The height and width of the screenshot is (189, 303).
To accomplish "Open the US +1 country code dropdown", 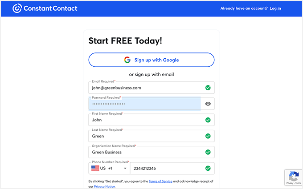I will [125, 169].
